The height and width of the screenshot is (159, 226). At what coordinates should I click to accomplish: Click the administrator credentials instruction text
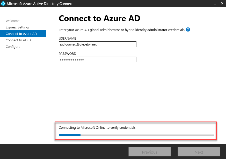(x=122, y=30)
